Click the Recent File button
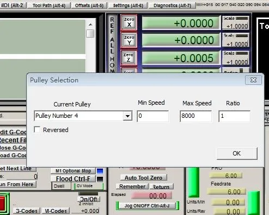 click(13, 140)
